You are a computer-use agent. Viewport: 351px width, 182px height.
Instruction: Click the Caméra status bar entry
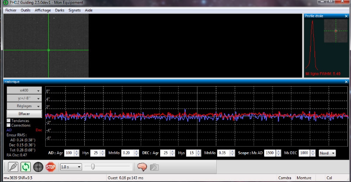(x=284, y=178)
